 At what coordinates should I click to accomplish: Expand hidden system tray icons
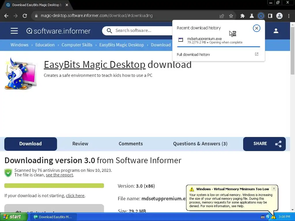(x=268, y=217)
